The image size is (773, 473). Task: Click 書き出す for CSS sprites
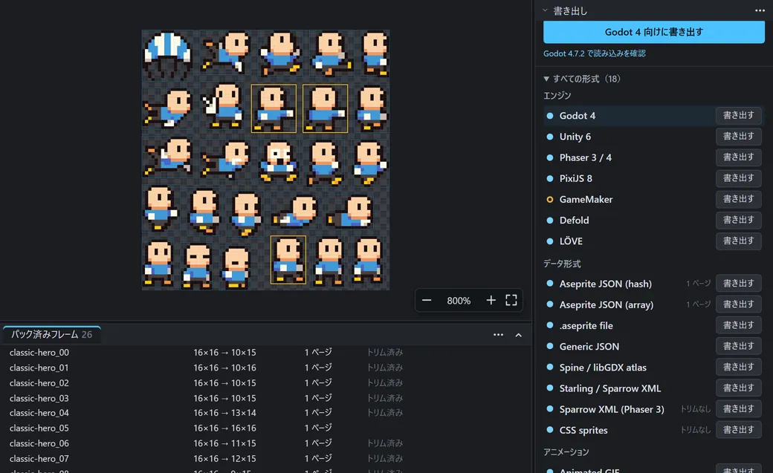[x=739, y=430]
